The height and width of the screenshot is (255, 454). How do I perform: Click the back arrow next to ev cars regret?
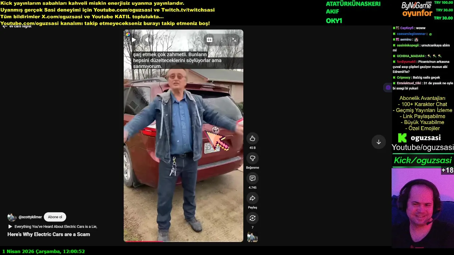(5, 27)
